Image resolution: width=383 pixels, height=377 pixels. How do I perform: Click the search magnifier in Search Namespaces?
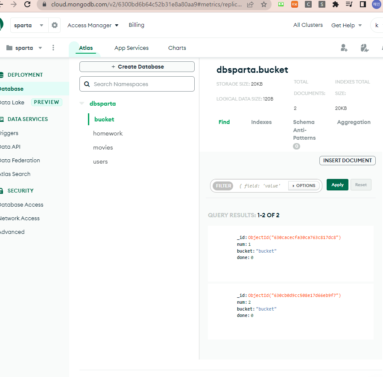[87, 84]
